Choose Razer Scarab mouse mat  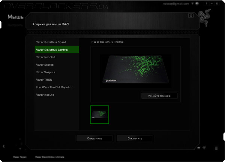click(57, 65)
